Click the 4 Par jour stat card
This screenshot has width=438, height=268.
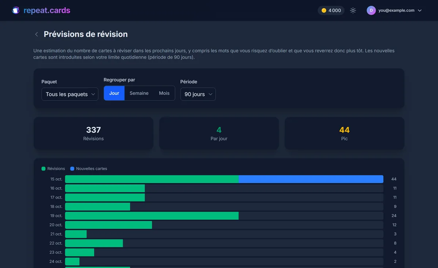coord(219,133)
